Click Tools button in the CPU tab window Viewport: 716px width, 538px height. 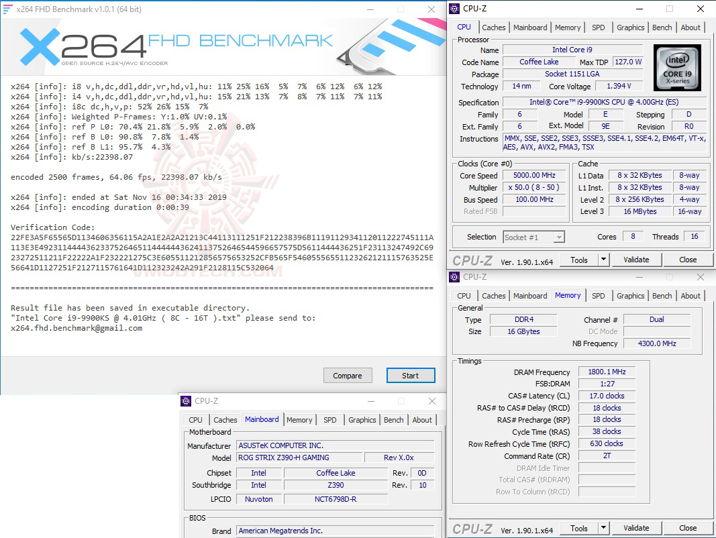(579, 260)
